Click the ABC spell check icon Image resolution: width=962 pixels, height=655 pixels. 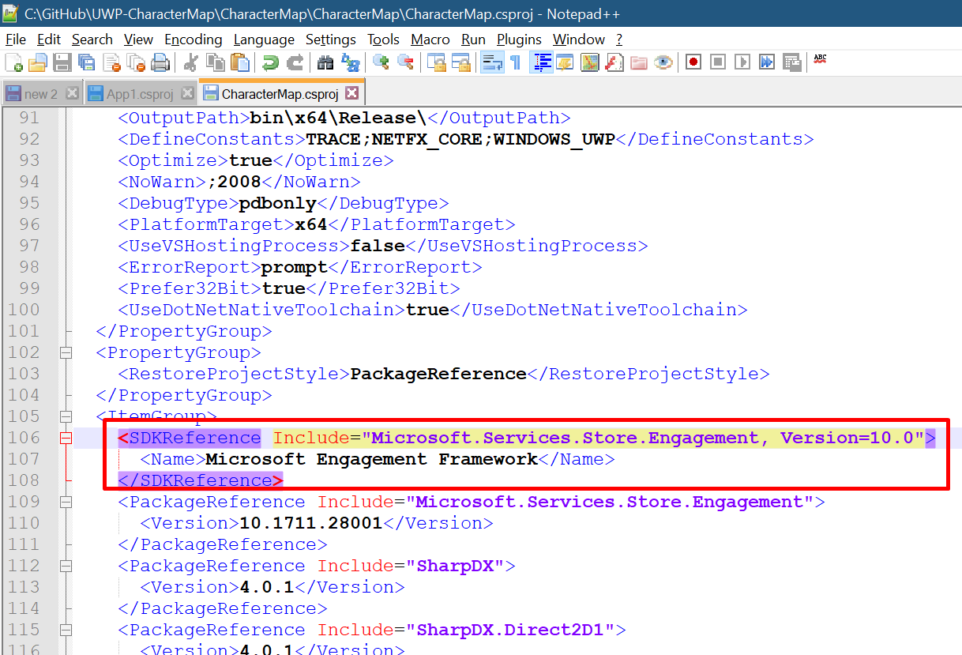point(820,59)
